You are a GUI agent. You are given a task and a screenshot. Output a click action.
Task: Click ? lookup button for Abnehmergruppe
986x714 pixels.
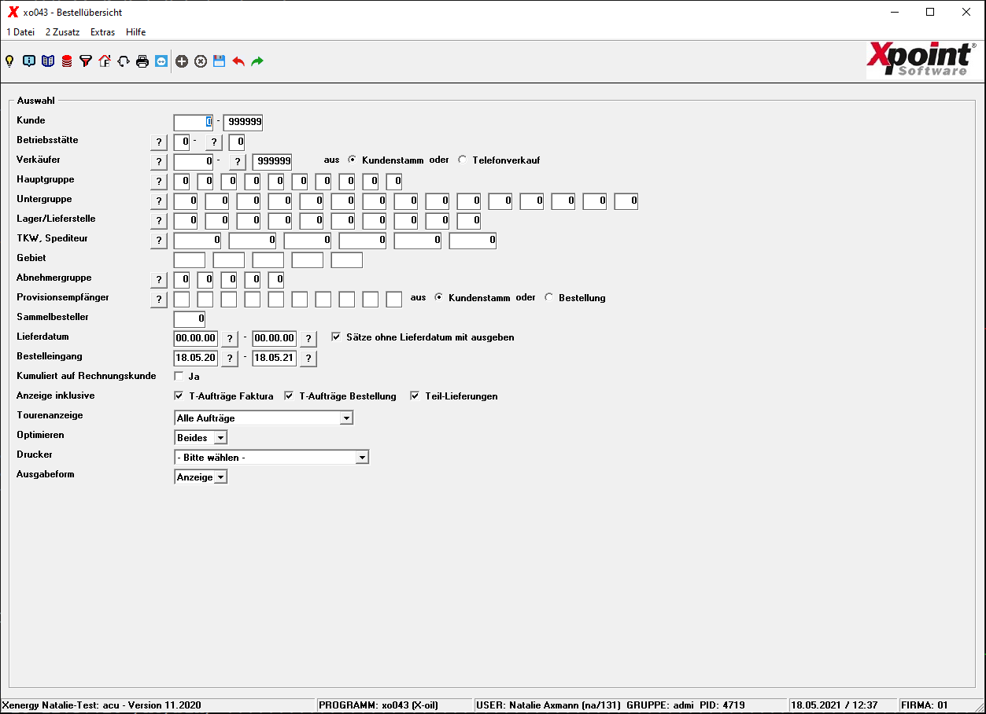tap(159, 280)
